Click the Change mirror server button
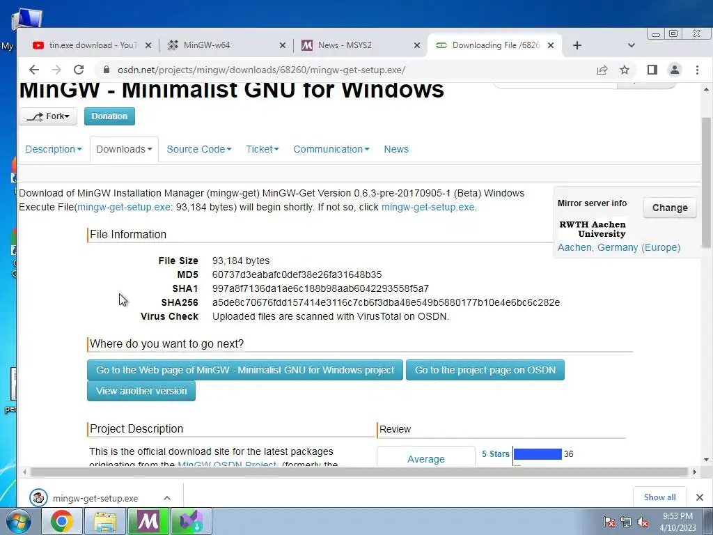Viewport: 713px width, 535px height. click(x=670, y=208)
